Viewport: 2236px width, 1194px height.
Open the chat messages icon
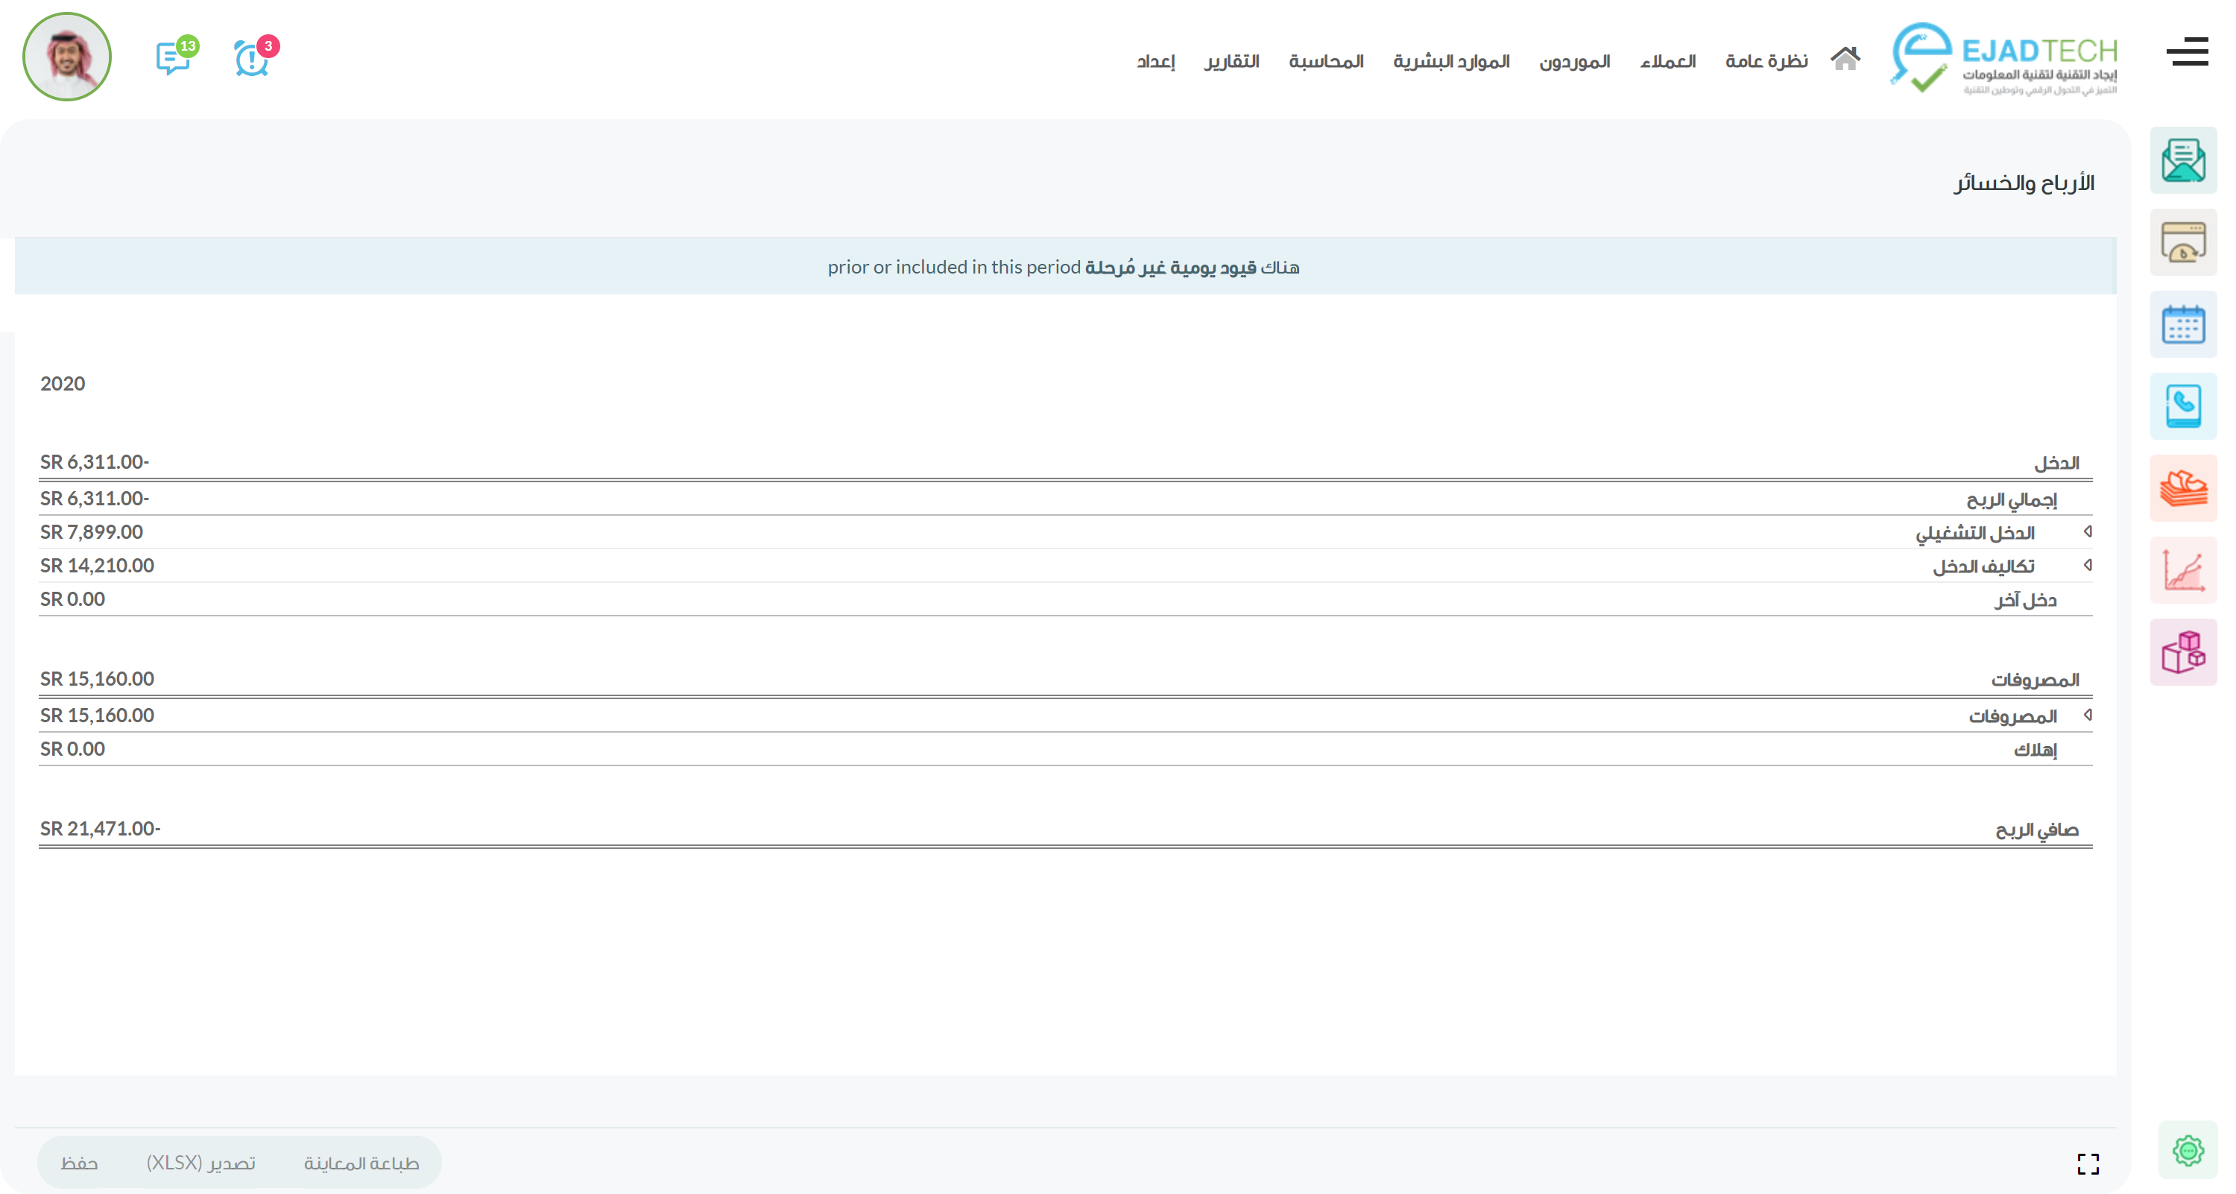point(174,59)
